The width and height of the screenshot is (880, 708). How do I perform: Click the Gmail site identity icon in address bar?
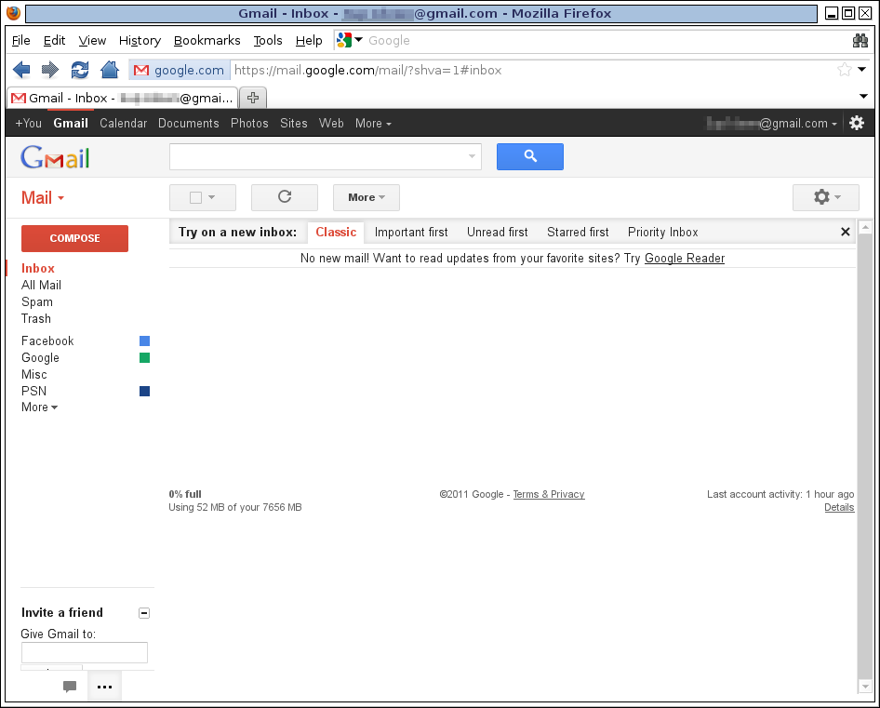[x=180, y=70]
